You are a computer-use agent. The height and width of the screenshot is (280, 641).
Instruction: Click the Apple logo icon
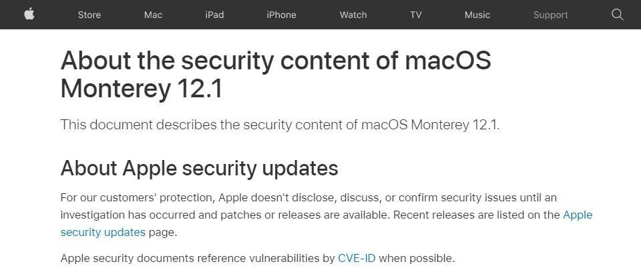[29, 14]
